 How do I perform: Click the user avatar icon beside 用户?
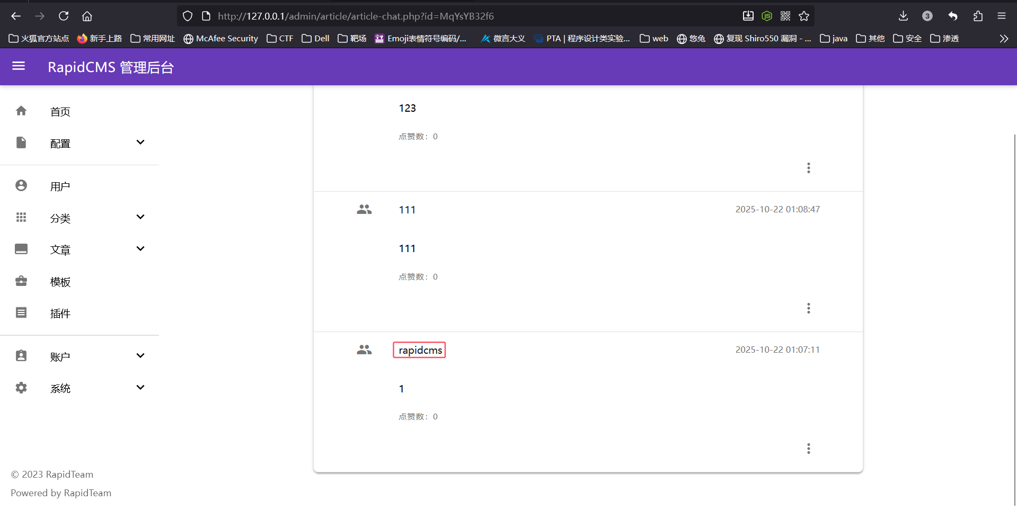[x=21, y=186]
